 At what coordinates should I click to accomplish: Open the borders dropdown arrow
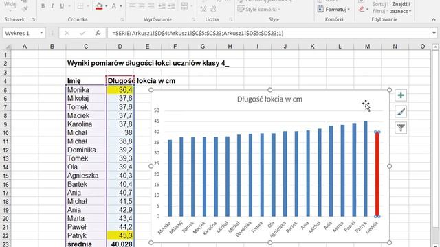pyautogui.click(x=88, y=6)
